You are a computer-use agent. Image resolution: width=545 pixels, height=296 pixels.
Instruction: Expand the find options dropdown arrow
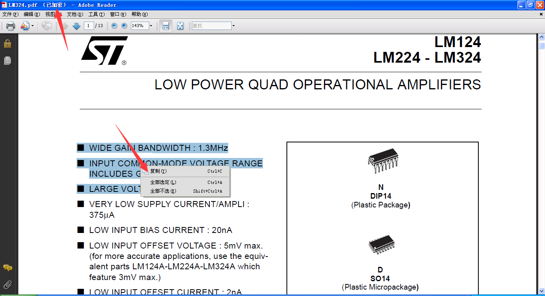tap(233, 26)
